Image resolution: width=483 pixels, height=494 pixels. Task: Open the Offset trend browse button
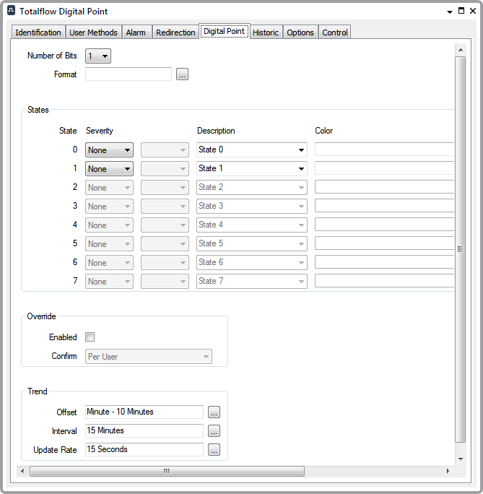(x=214, y=412)
